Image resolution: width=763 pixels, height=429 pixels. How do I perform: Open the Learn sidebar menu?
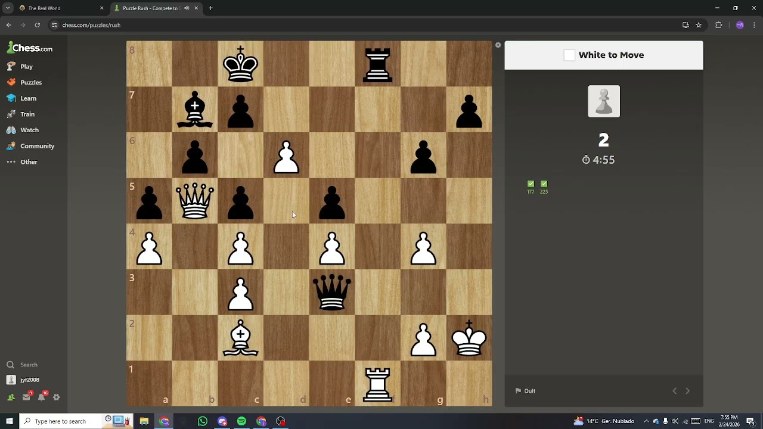[21, 98]
